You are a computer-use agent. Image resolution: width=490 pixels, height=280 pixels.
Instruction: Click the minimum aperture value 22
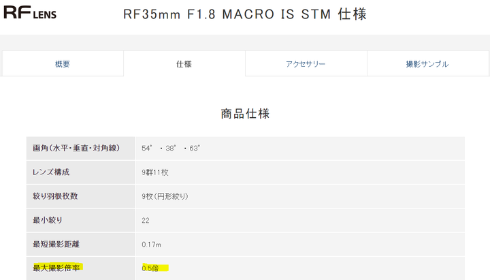pos(146,221)
